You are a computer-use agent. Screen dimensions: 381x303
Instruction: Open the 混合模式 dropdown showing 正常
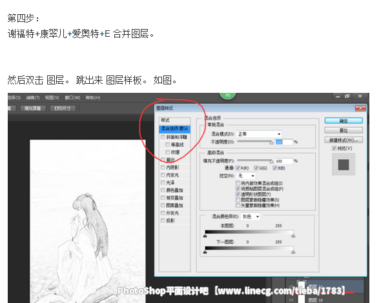point(259,134)
